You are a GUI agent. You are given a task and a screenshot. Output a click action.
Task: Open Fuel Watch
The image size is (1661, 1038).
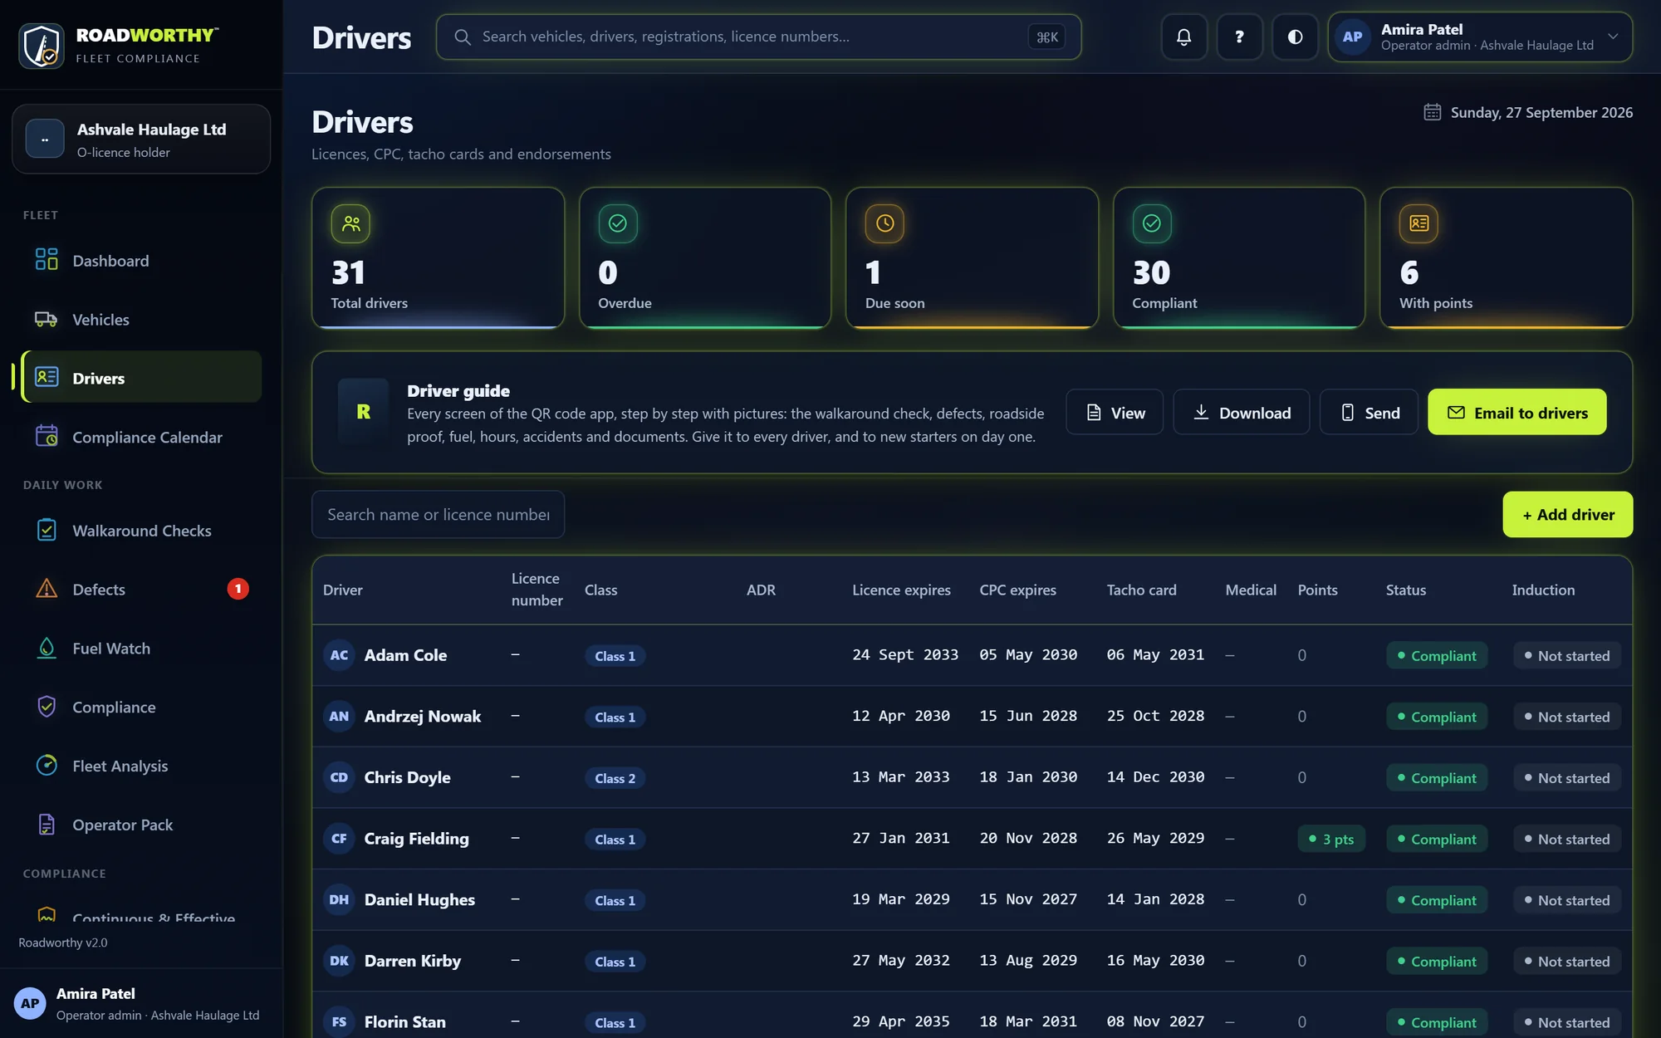141,649
